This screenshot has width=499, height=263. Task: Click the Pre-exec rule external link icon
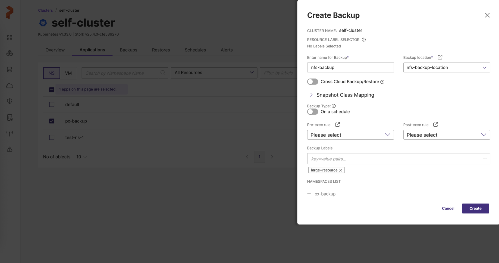[x=337, y=125]
